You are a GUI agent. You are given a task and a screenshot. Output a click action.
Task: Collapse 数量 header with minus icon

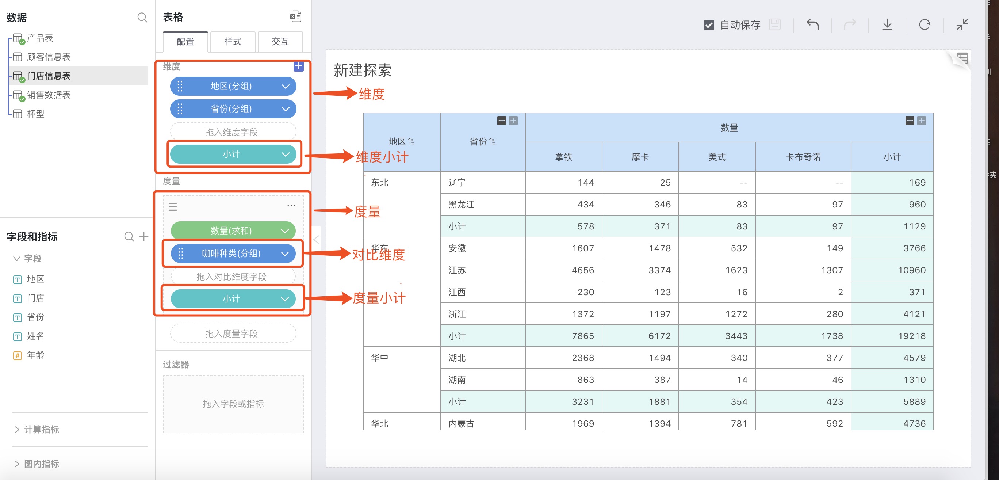910,121
